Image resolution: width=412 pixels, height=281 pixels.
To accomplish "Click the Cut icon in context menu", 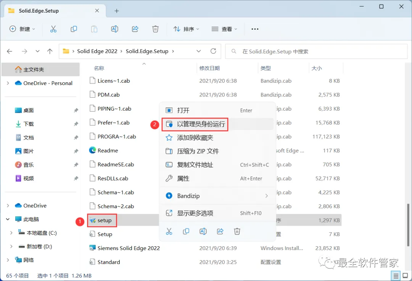I will pyautogui.click(x=169, y=231).
